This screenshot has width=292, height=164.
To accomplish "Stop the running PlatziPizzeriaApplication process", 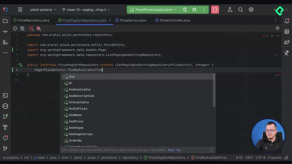I will tap(215, 9).
